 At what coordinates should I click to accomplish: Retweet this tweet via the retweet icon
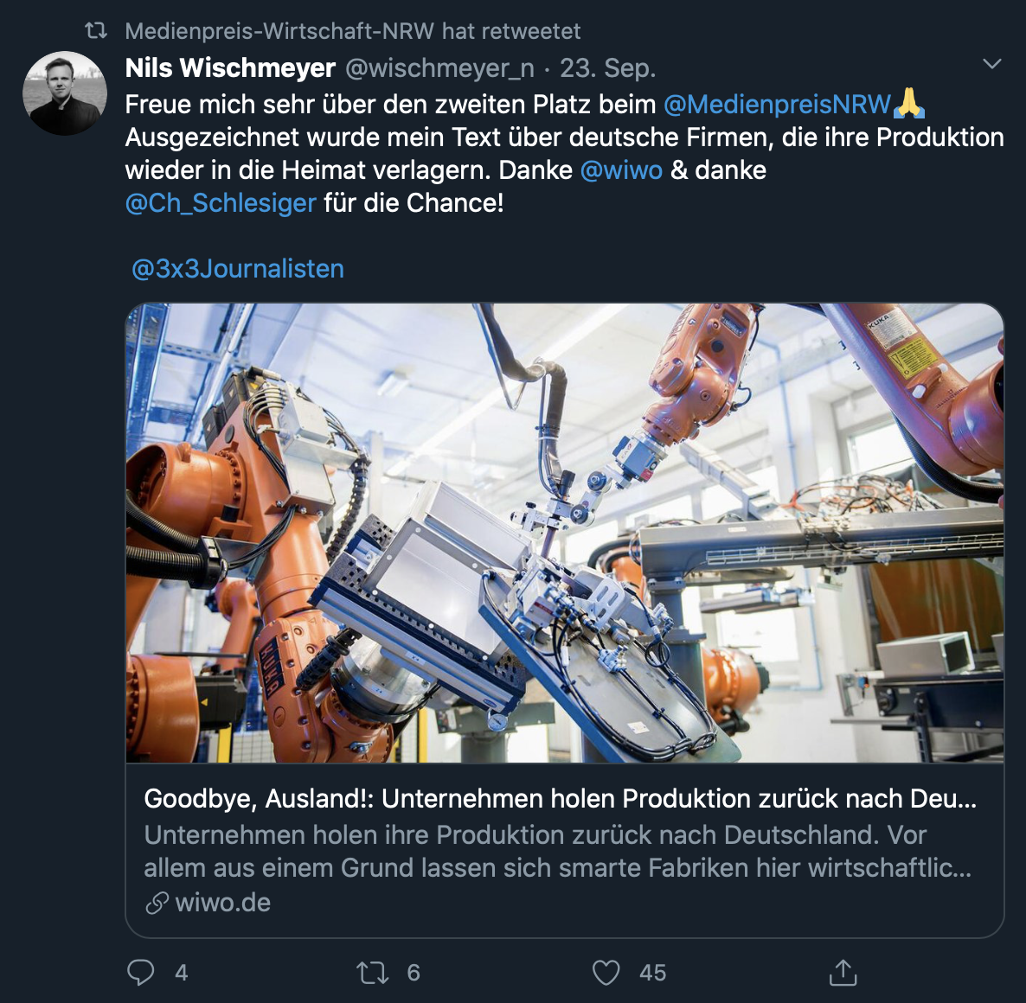coord(373,973)
